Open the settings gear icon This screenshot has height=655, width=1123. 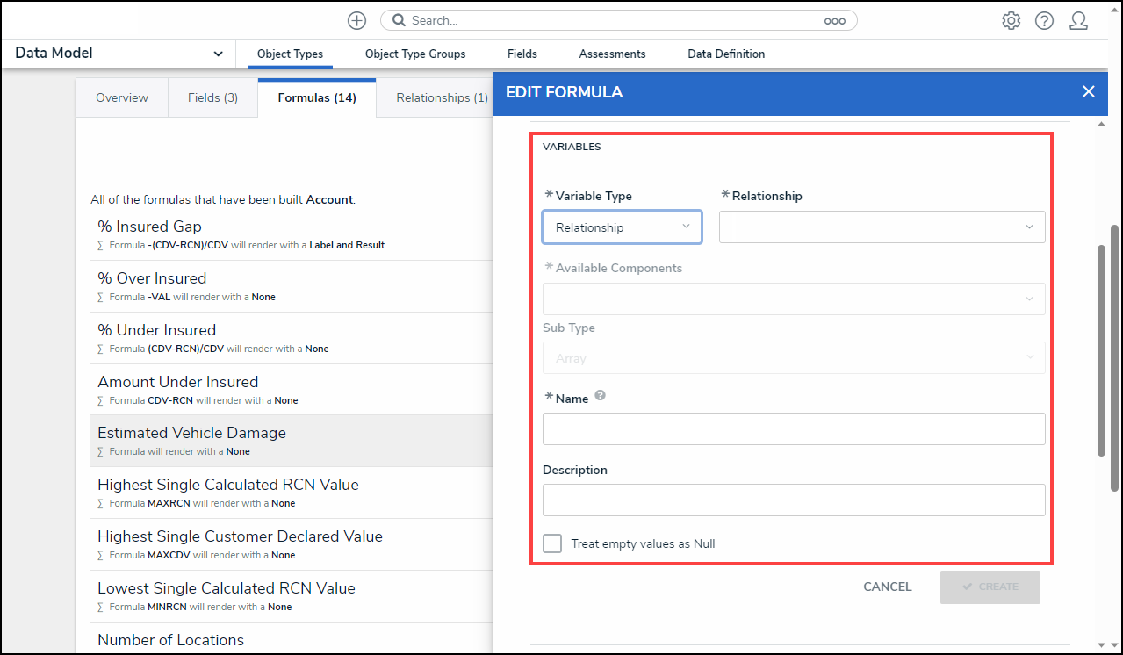(x=1011, y=20)
